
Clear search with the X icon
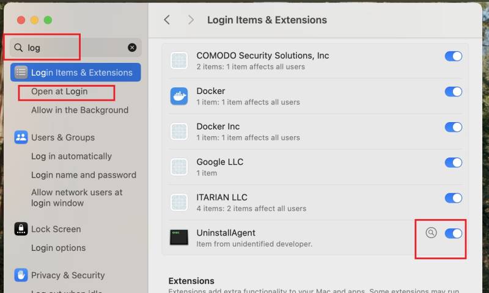coord(132,48)
